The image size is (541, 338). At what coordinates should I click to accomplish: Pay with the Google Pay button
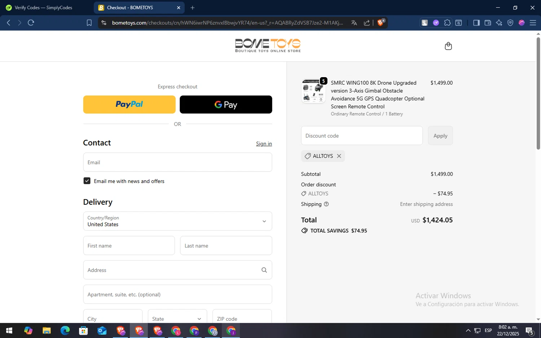[226, 104]
